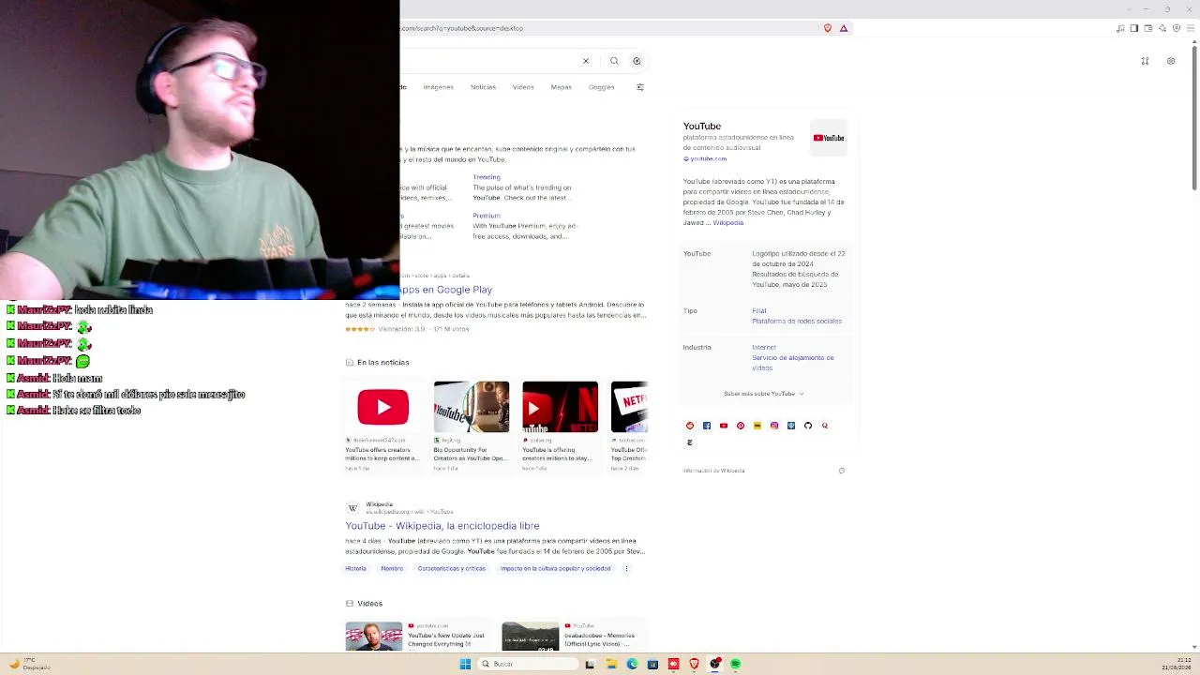Open 'Impacto en la cultura popular' sublink
The image size is (1200, 675).
click(x=555, y=568)
